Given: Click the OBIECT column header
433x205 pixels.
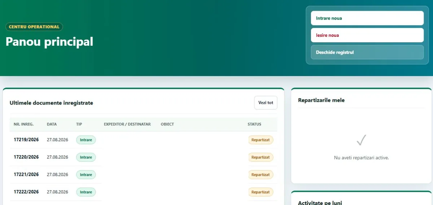Looking at the screenshot, I should click(x=167, y=124).
